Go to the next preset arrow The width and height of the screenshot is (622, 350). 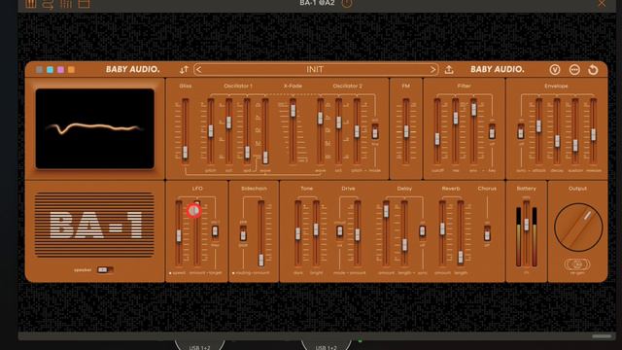click(432, 70)
